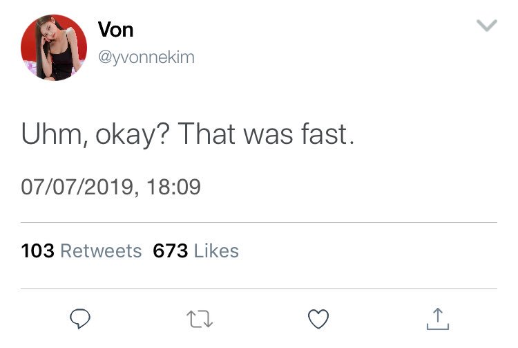Click the 18:09 time in the timestamp
This screenshot has height=348, width=518.
click(x=174, y=187)
